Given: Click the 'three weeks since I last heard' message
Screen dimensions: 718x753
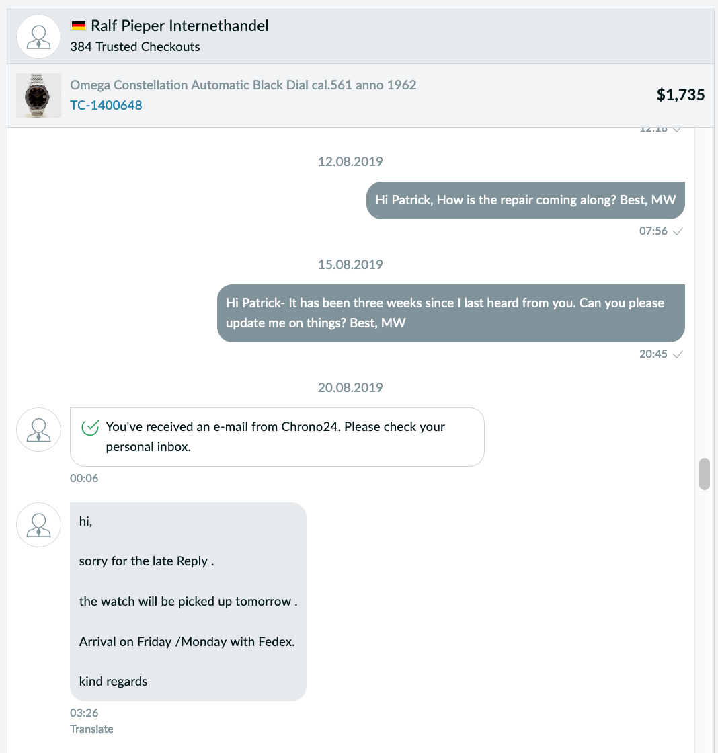Looking at the screenshot, I should pyautogui.click(x=451, y=313).
